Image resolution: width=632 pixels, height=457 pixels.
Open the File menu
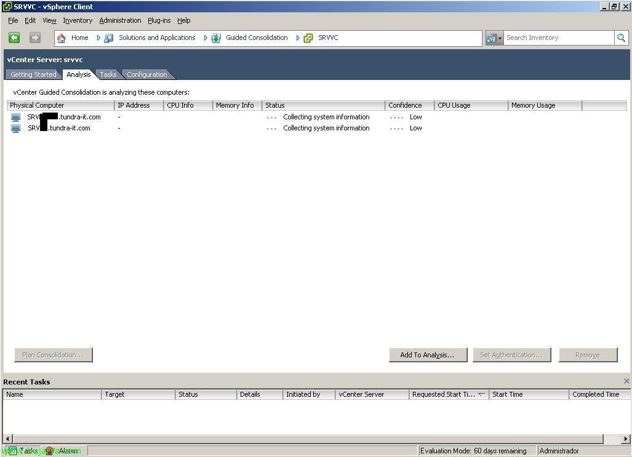[13, 20]
